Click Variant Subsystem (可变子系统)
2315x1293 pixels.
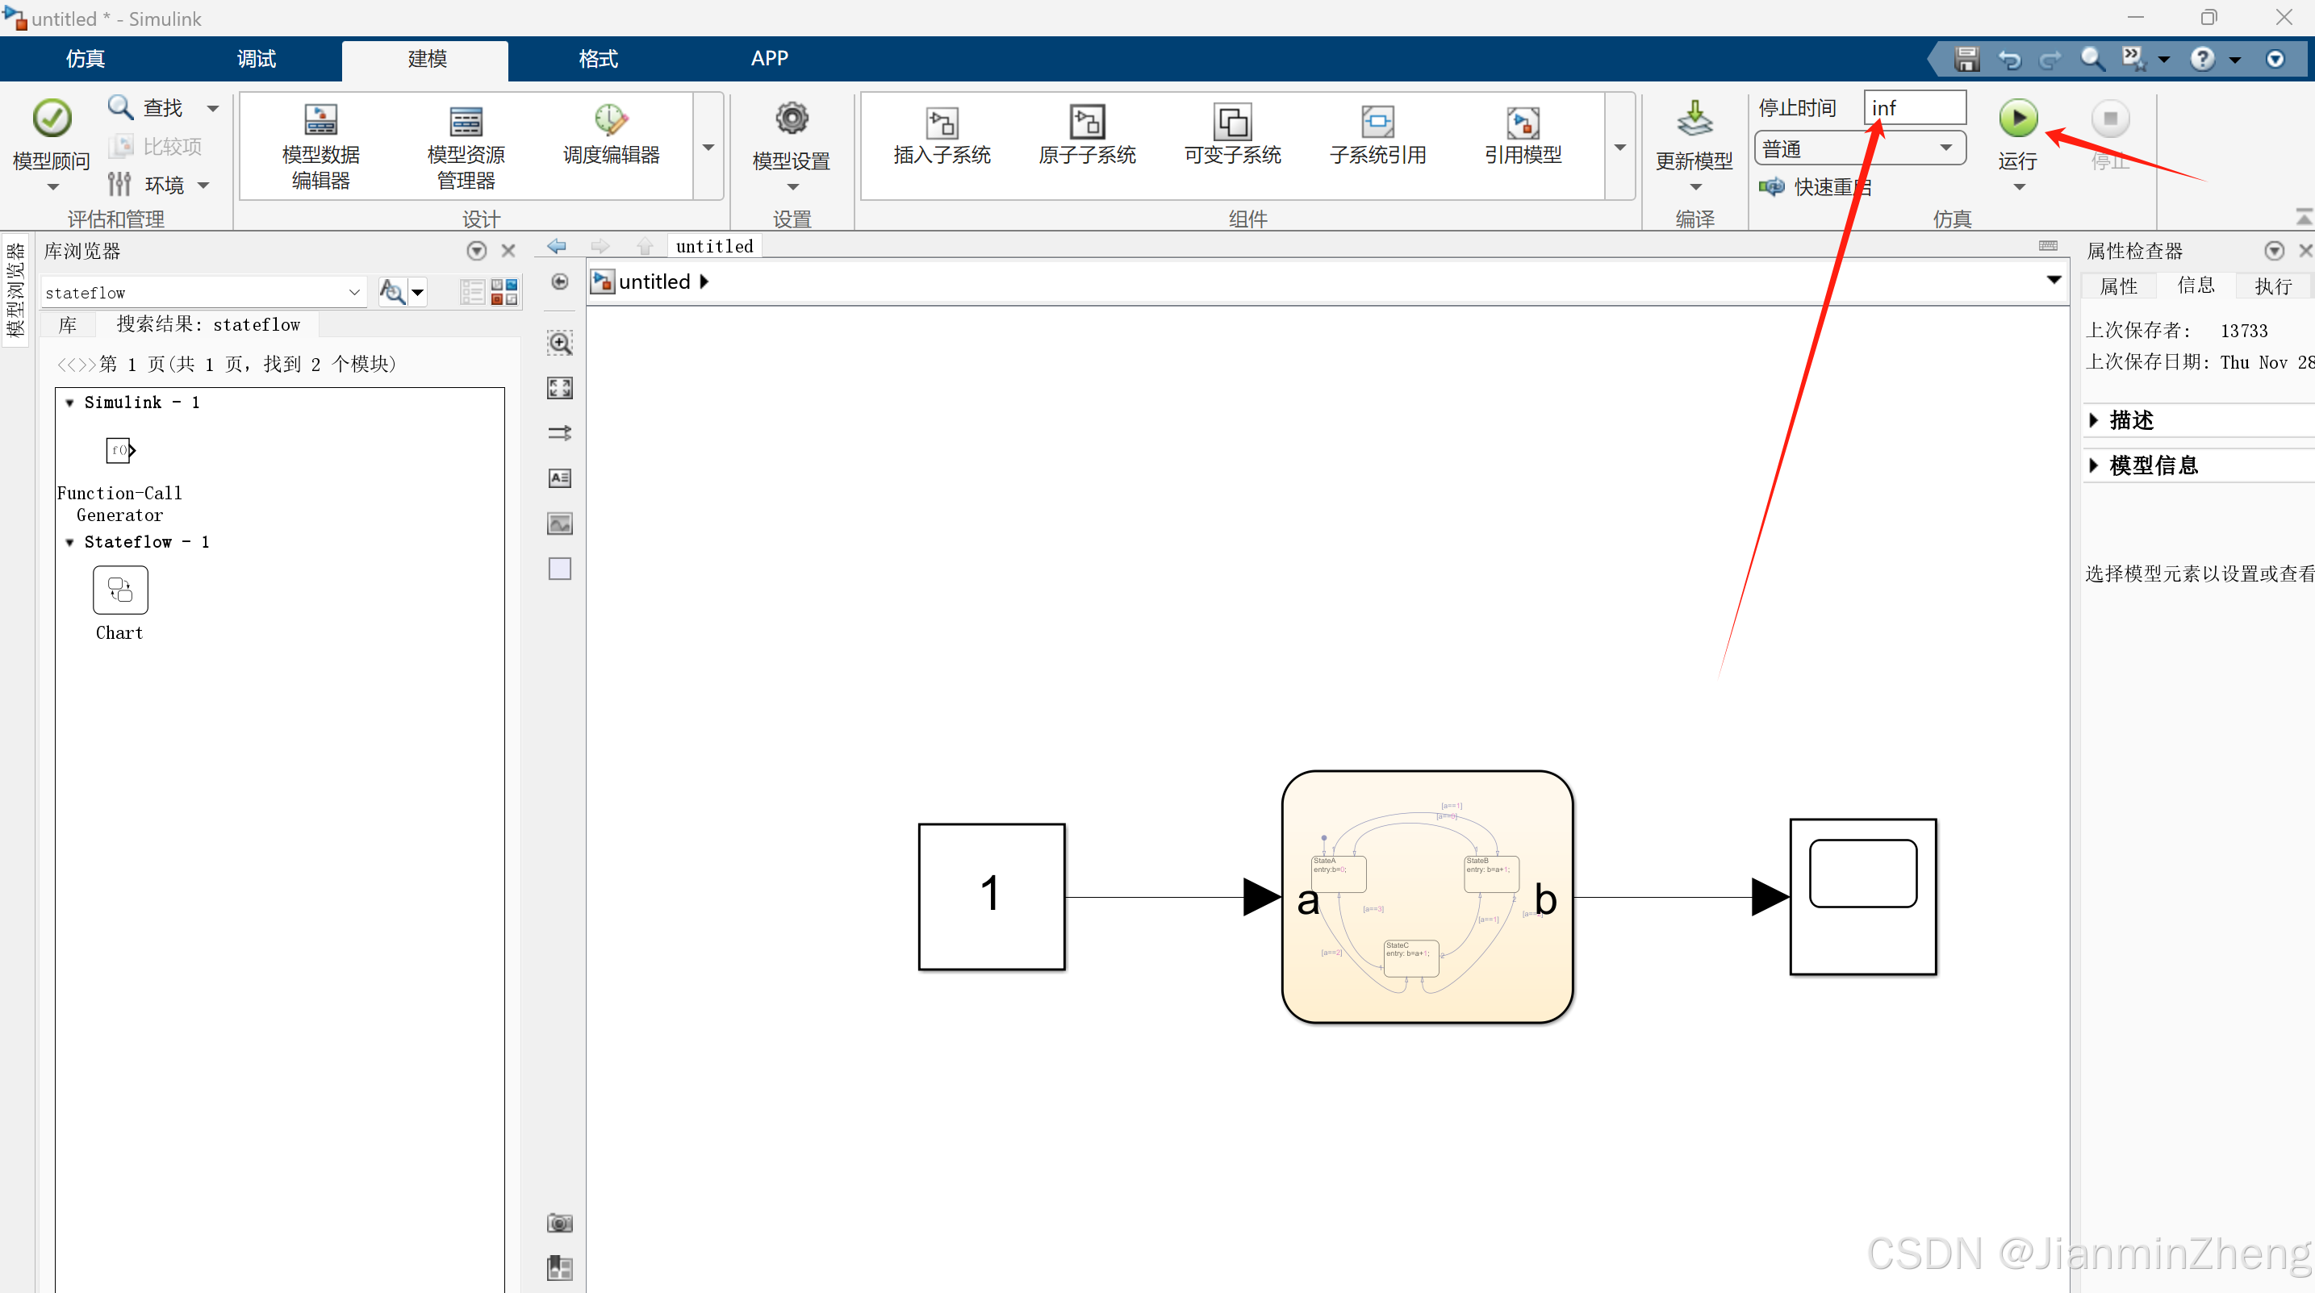(1232, 135)
